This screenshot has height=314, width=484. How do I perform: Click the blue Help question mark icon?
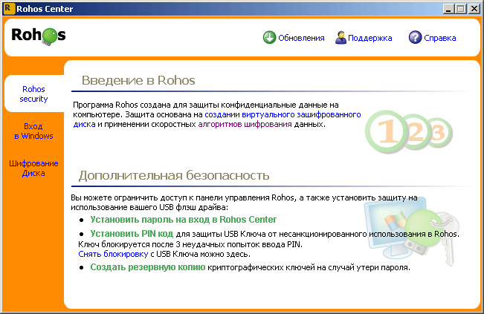point(415,38)
